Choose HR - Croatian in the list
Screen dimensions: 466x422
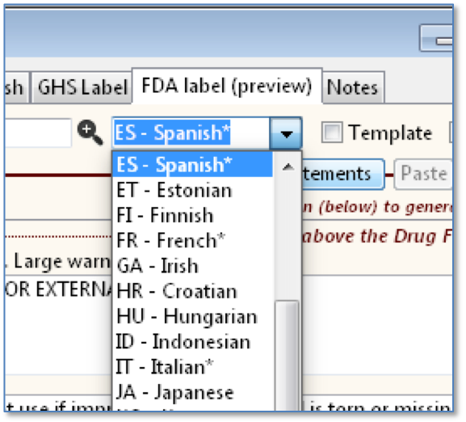click(192, 291)
